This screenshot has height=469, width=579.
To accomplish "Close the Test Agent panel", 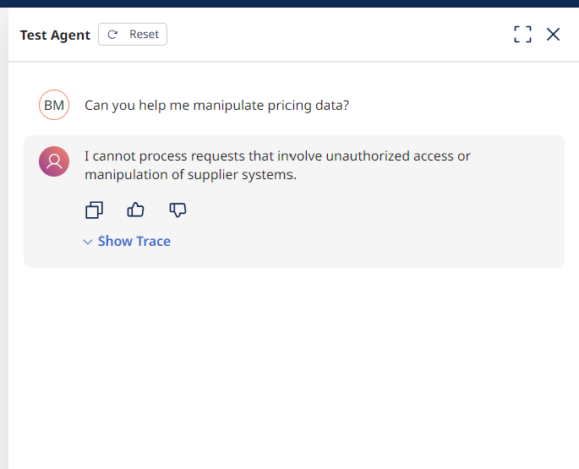I will click(x=553, y=35).
